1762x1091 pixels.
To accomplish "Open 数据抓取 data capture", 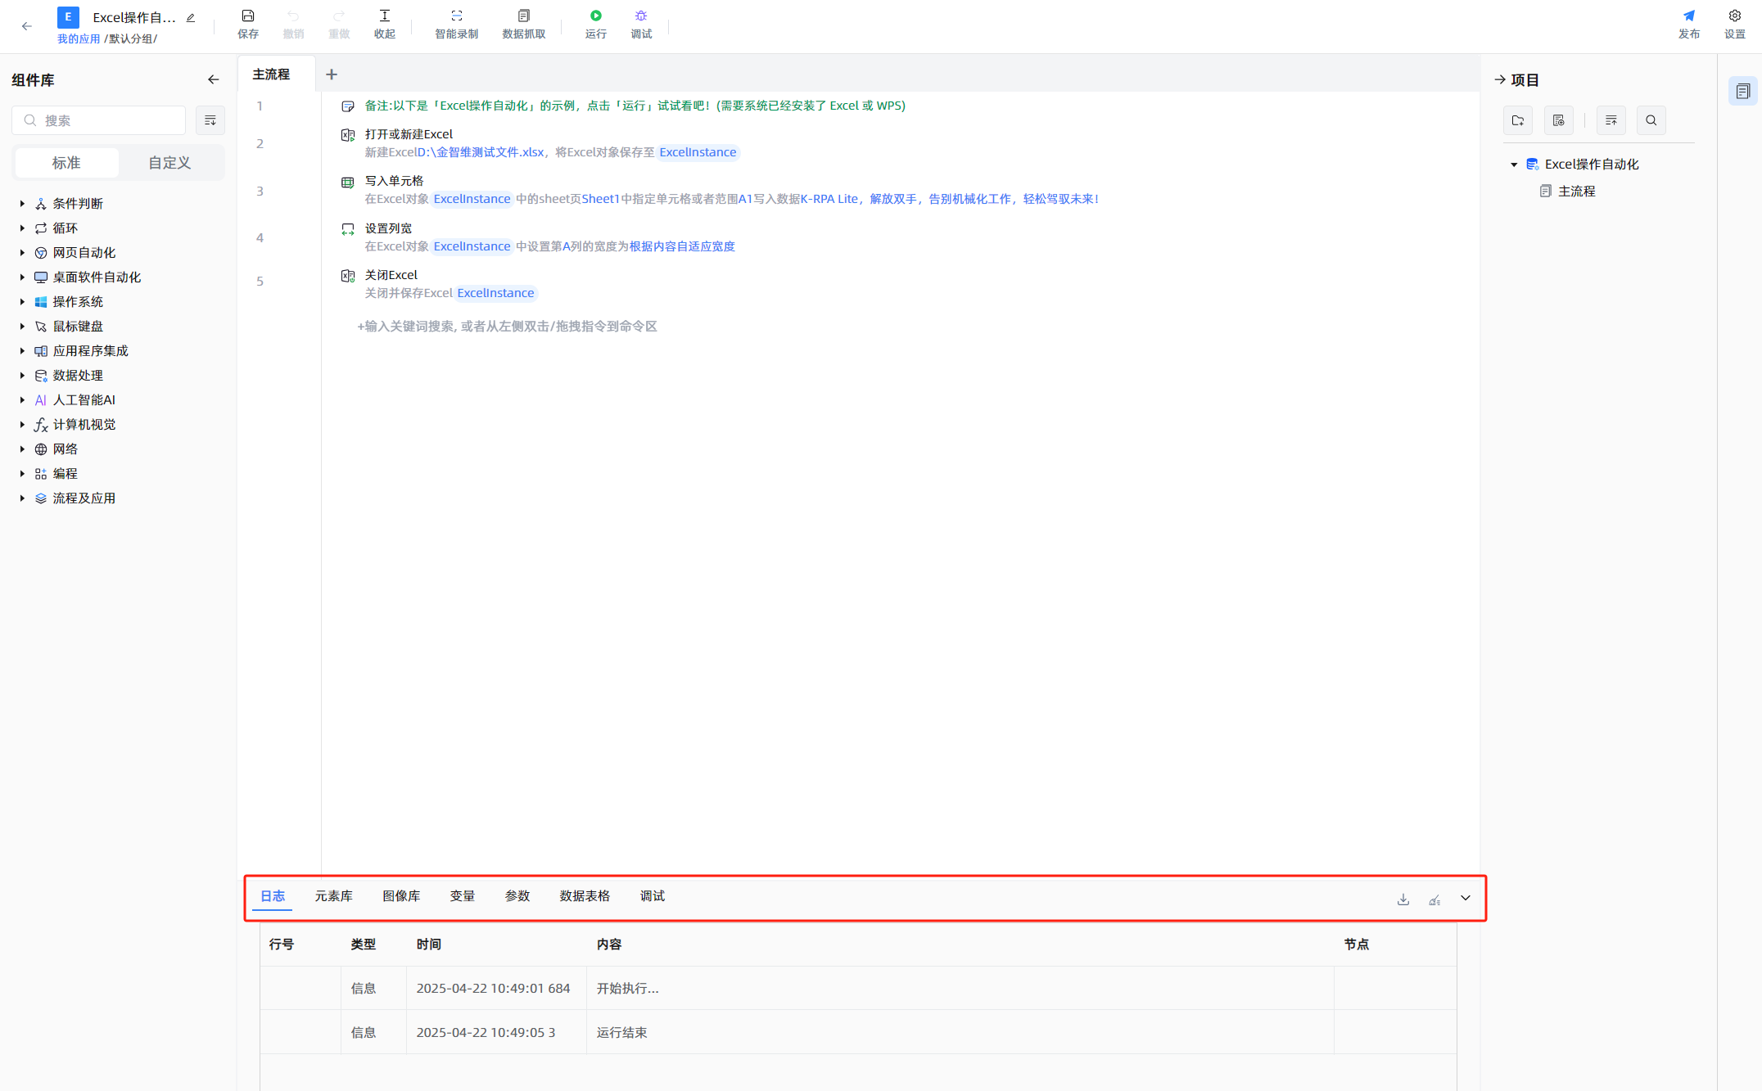I will (x=524, y=24).
